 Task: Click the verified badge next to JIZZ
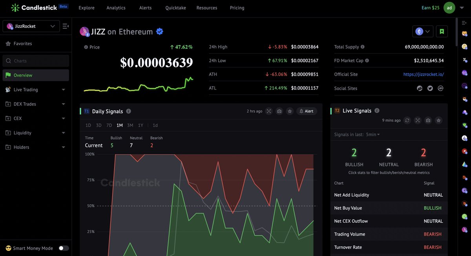[160, 32]
